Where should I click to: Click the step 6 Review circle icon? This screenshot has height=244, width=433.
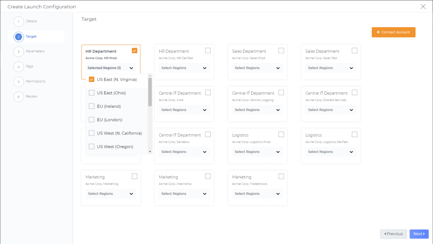[19, 96]
